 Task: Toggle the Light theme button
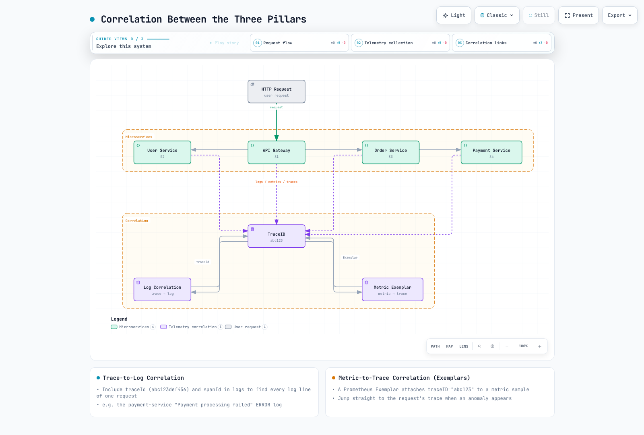[454, 15]
